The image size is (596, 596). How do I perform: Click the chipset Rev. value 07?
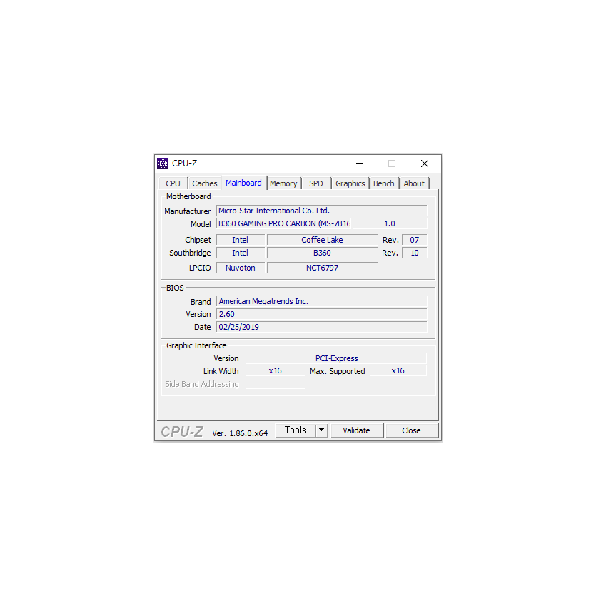414,240
